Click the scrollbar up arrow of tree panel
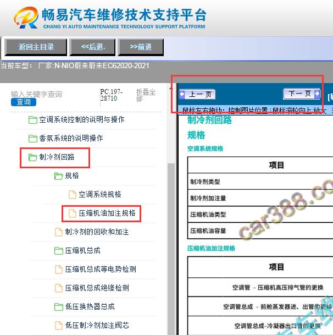 click(171, 88)
